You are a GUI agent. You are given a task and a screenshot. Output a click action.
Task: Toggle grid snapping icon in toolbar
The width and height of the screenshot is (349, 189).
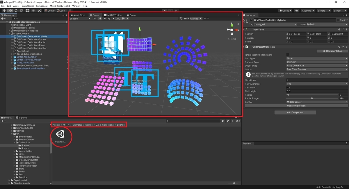point(70,10)
